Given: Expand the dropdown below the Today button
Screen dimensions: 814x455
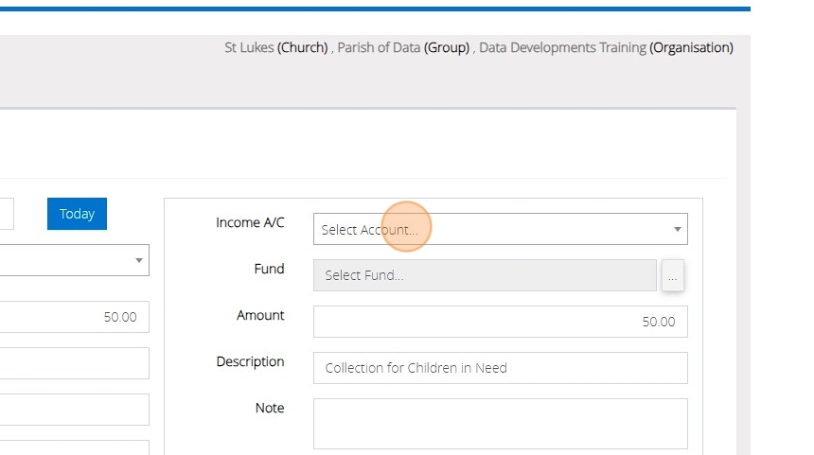Looking at the screenshot, I should tap(74, 260).
